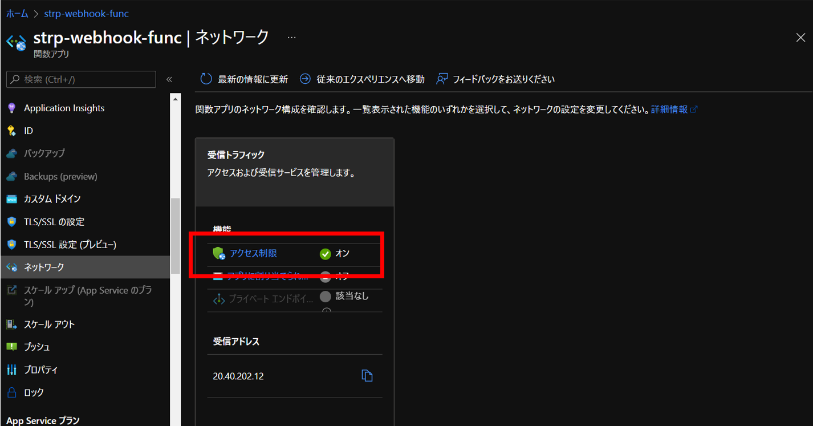
Task: Navigate to strp-webhook-func via breadcrumb
Action: click(x=86, y=13)
